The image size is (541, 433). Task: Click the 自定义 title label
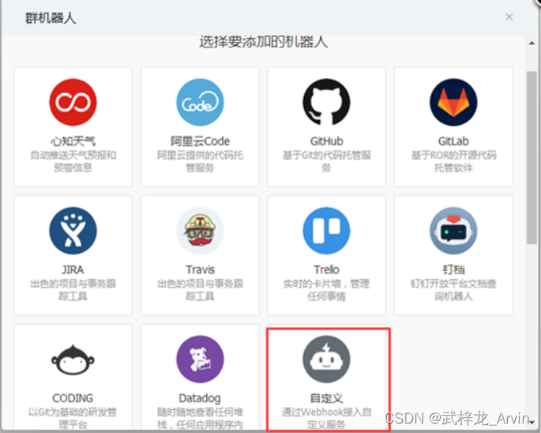pos(326,398)
